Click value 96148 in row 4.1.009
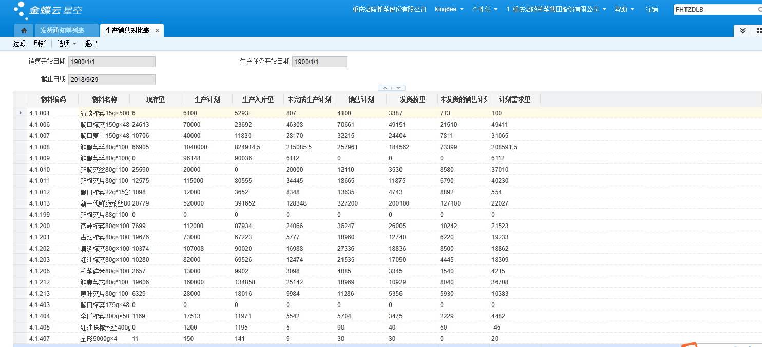The width and height of the screenshot is (762, 347). 192,158
